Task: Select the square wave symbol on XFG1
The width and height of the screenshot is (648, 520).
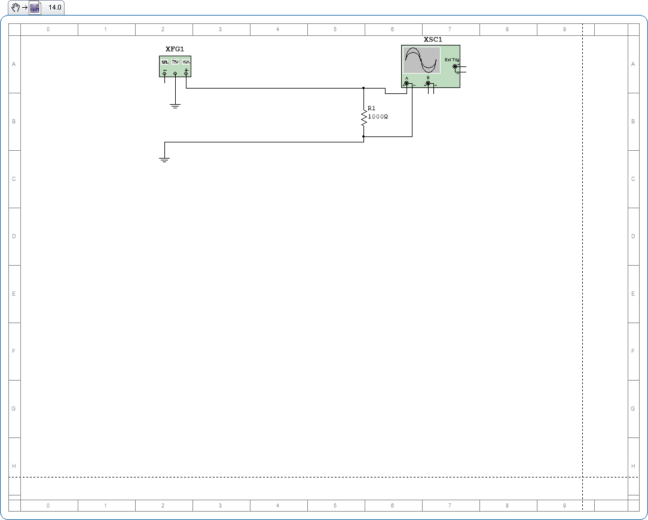Action: coord(164,61)
